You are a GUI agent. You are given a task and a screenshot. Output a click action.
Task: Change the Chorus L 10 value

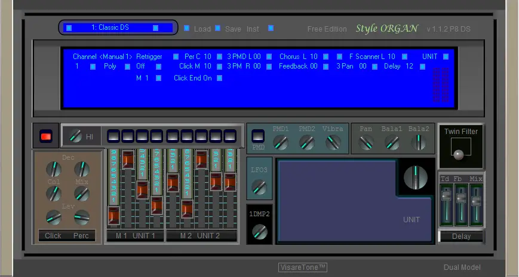click(x=325, y=57)
